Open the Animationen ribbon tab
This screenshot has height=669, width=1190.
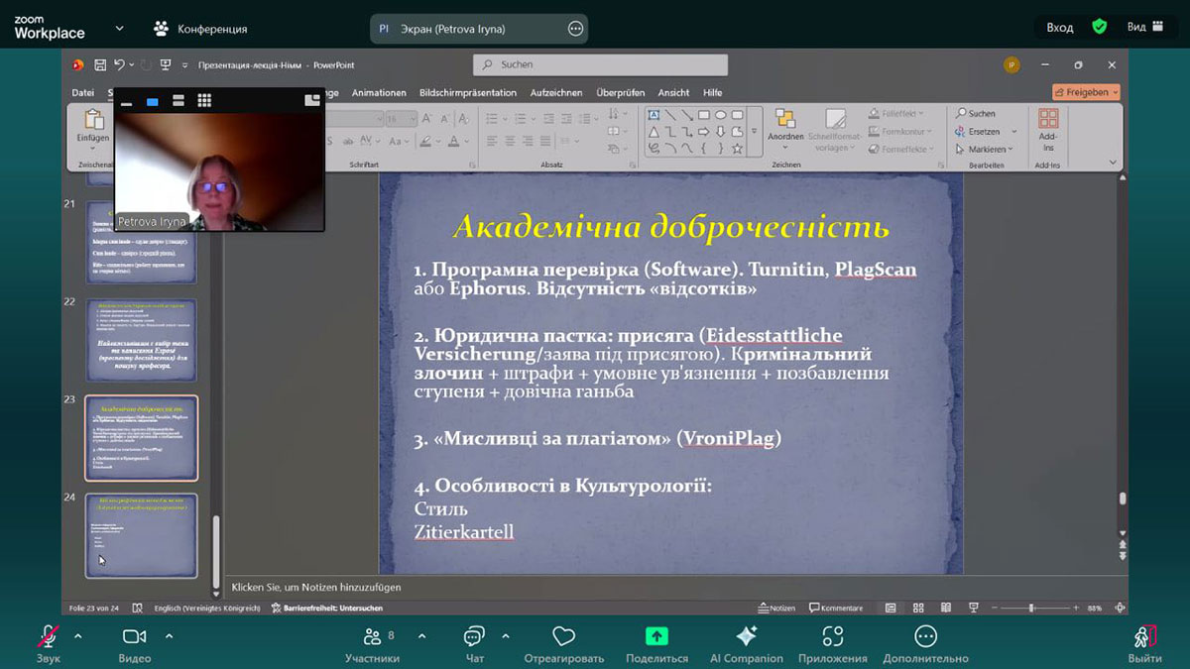pyautogui.click(x=379, y=92)
